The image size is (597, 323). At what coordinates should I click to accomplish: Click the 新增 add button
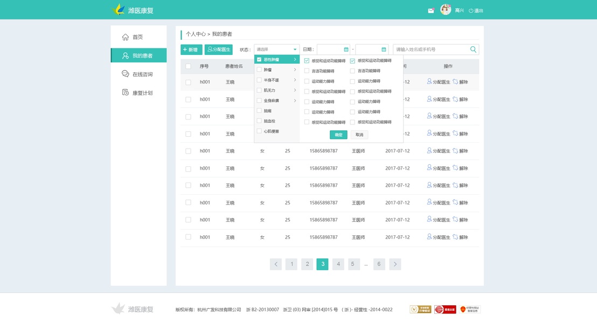tap(191, 50)
